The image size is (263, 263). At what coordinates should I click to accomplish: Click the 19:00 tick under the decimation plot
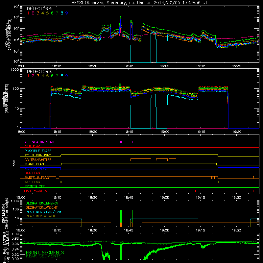point(164,230)
